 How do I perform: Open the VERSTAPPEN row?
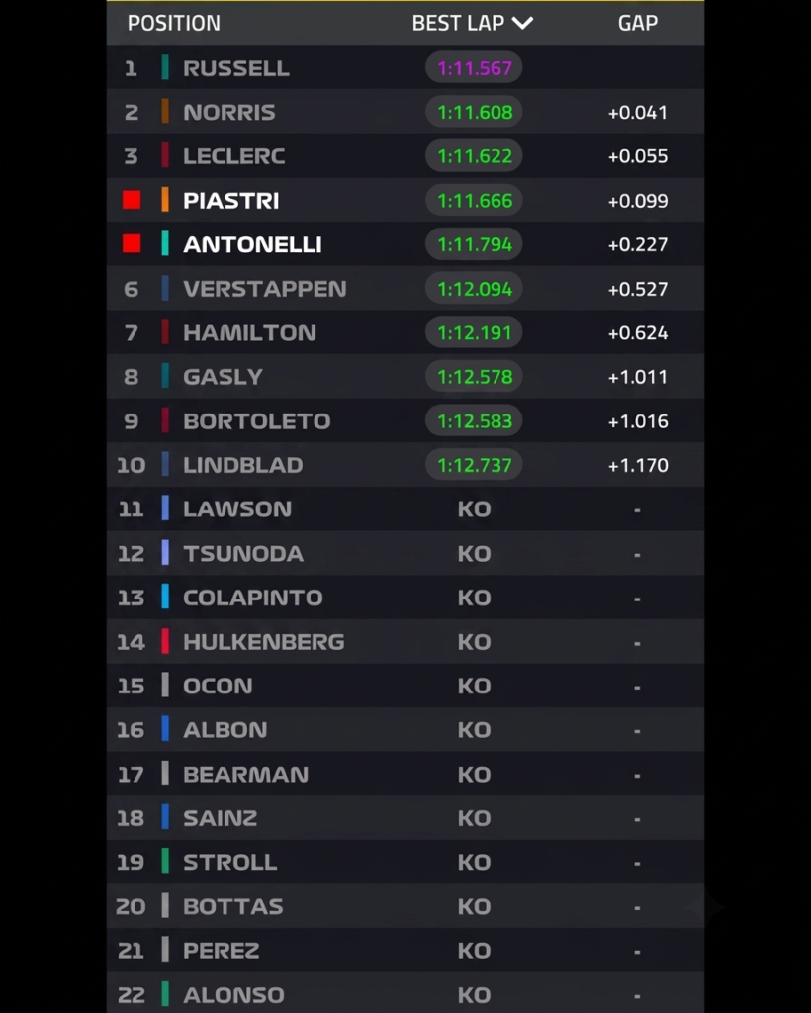(x=405, y=288)
